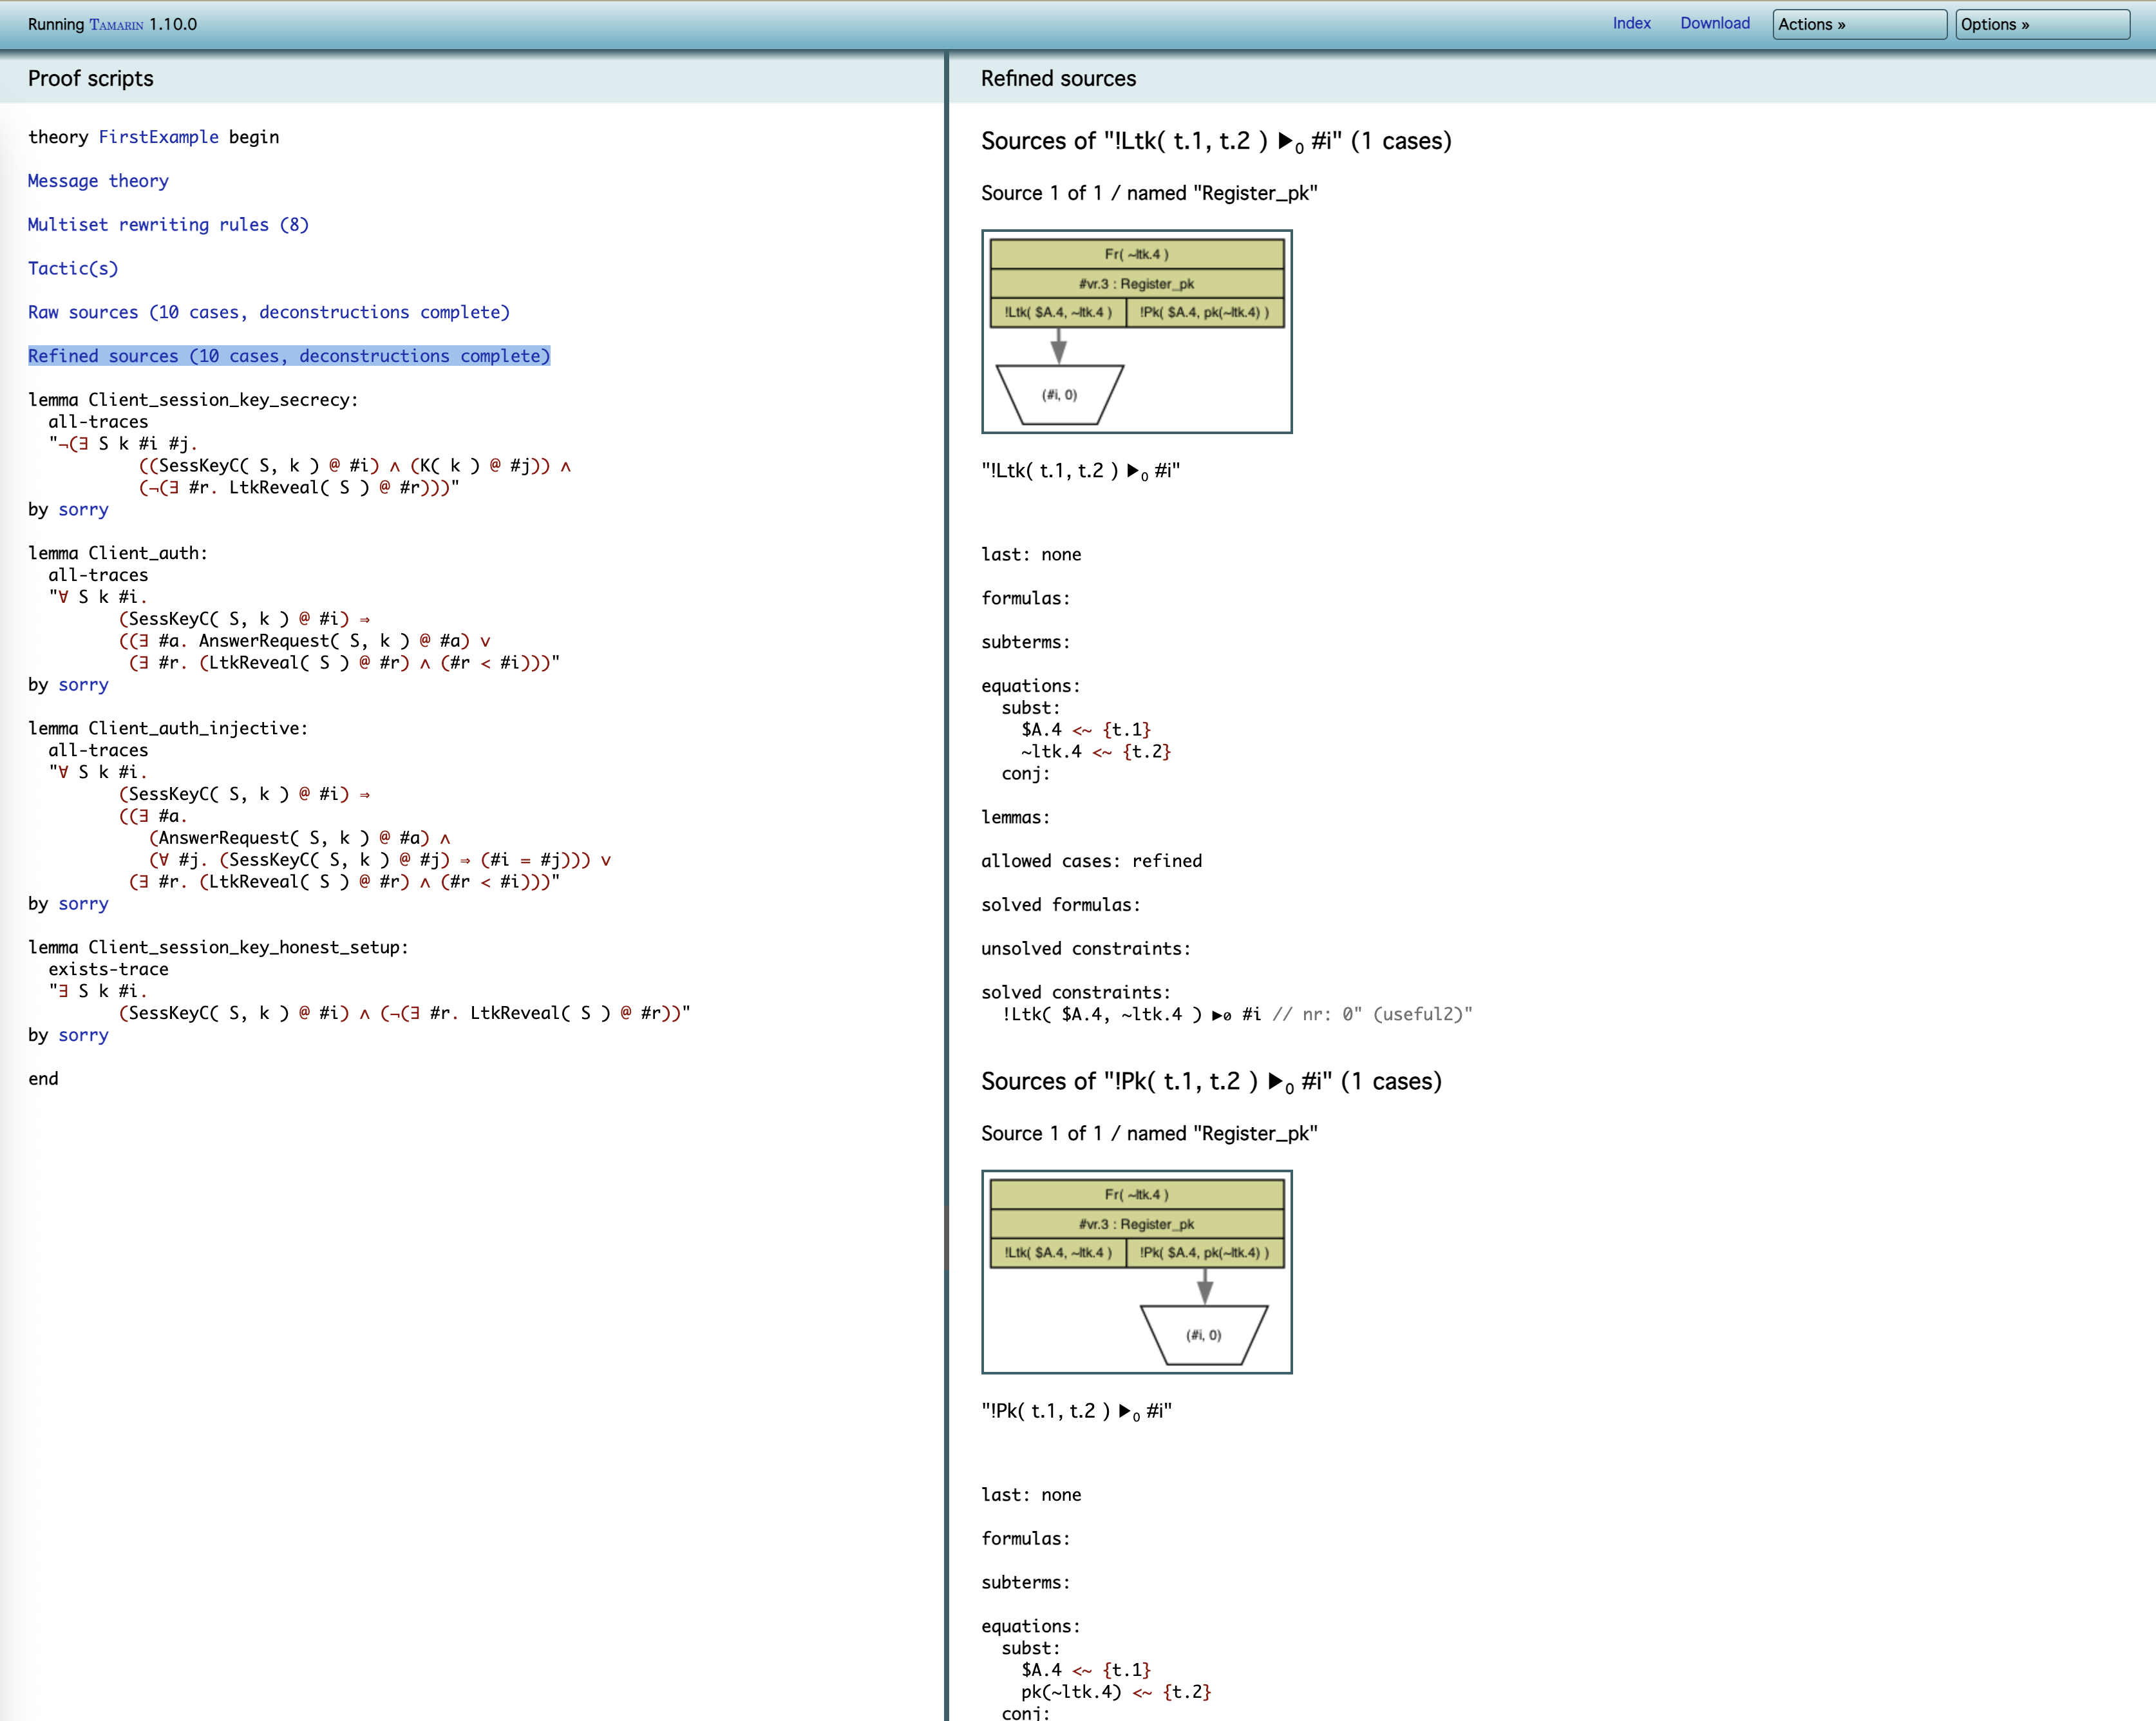Open the Actions dropdown menu
The width and height of the screenshot is (2156, 1721).
[x=1858, y=24]
